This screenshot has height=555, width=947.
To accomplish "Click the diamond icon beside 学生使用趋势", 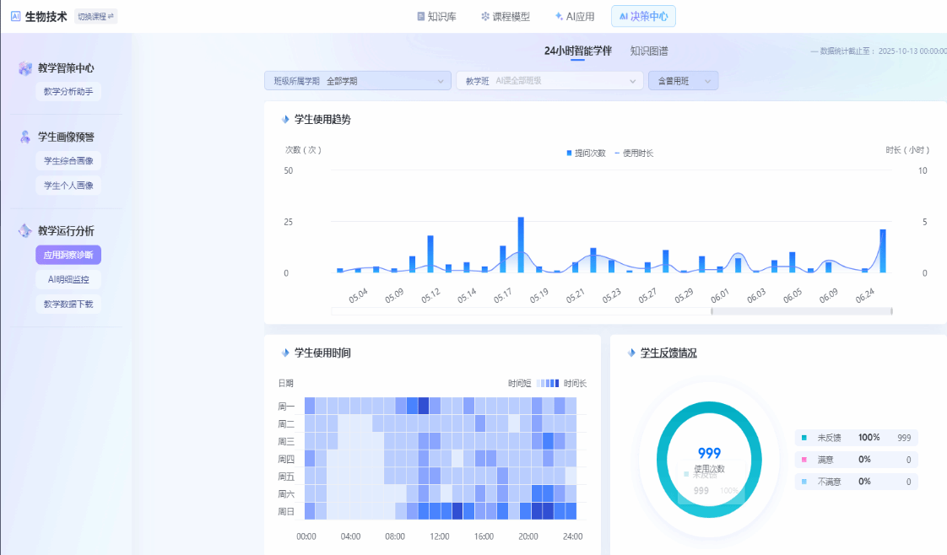I will tap(285, 120).
